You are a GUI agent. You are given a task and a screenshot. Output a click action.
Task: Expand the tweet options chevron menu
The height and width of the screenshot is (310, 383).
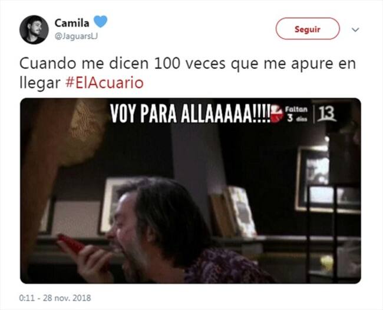tap(355, 30)
